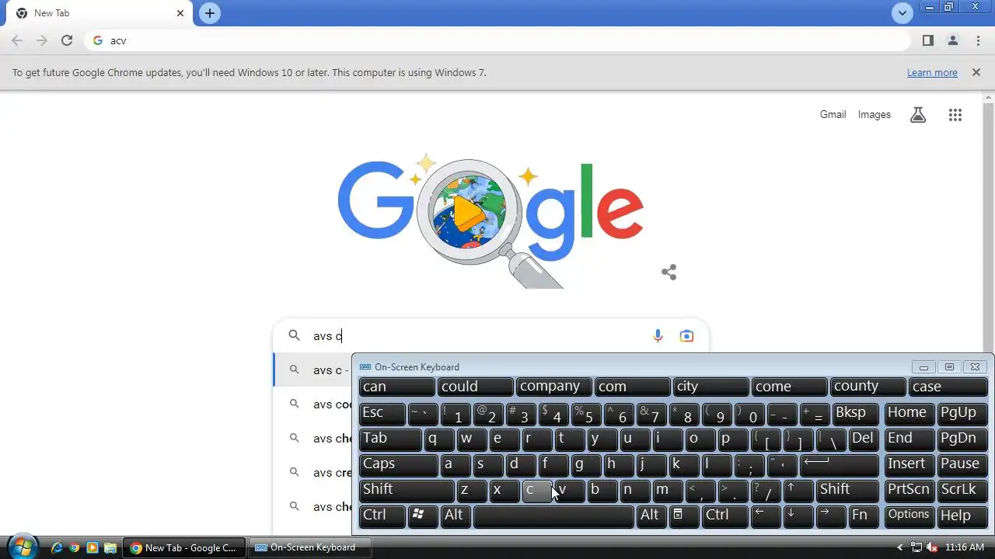Click the on-screen keyboard space bar
Screen dimensions: 995x559
pyautogui.click(x=553, y=516)
